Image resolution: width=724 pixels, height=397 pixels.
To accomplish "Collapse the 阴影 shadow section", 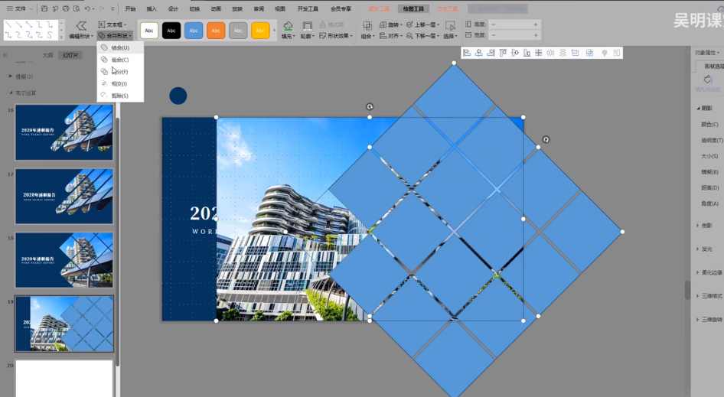I will click(706, 108).
